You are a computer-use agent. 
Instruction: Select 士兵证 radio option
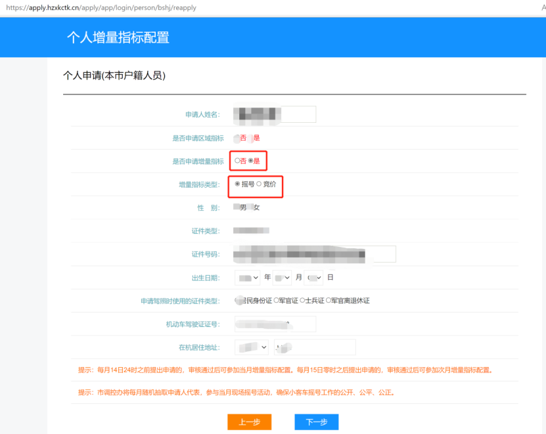tap(302, 301)
